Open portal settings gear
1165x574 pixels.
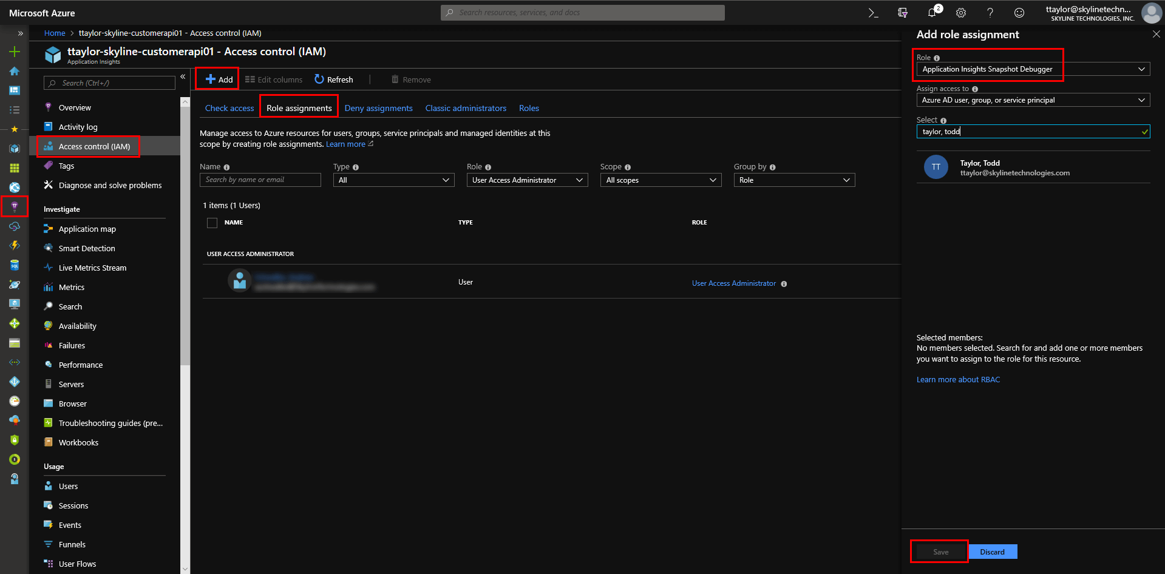point(961,13)
